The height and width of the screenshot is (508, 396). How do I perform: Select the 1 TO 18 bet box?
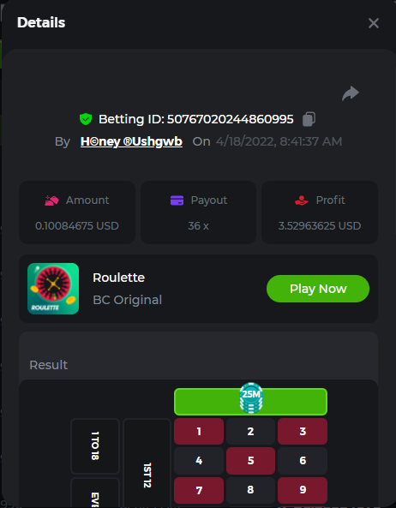click(95, 446)
